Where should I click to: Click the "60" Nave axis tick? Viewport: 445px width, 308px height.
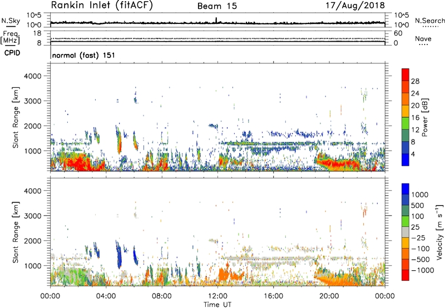point(398,33)
